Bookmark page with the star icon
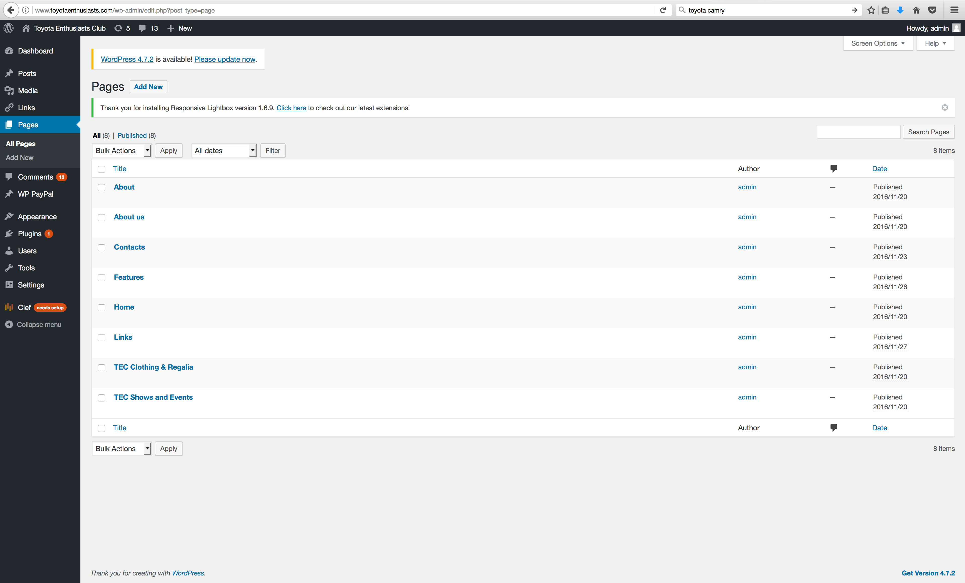The image size is (965, 583). click(871, 10)
